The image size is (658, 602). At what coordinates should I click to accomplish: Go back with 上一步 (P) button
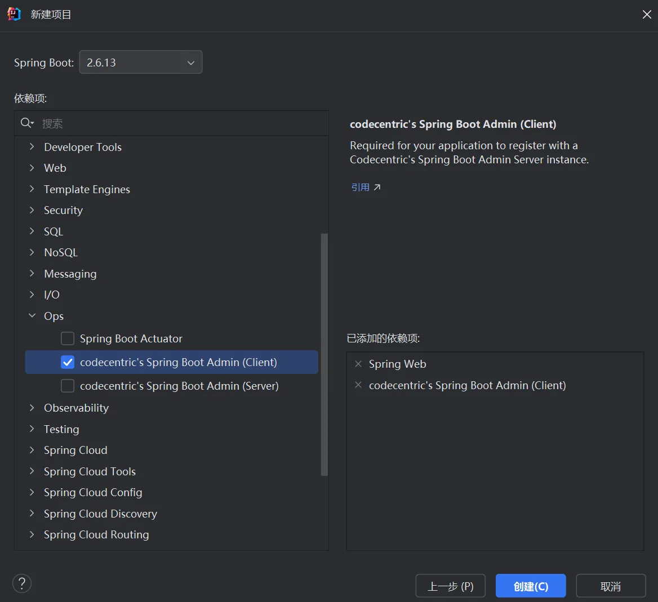tap(450, 586)
